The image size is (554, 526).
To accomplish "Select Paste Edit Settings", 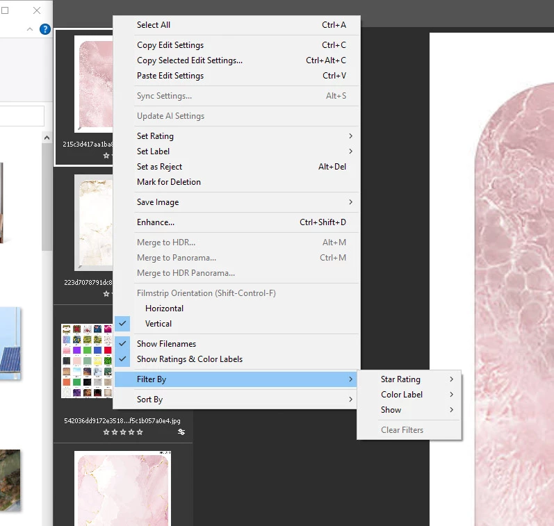I will pyautogui.click(x=237, y=76).
